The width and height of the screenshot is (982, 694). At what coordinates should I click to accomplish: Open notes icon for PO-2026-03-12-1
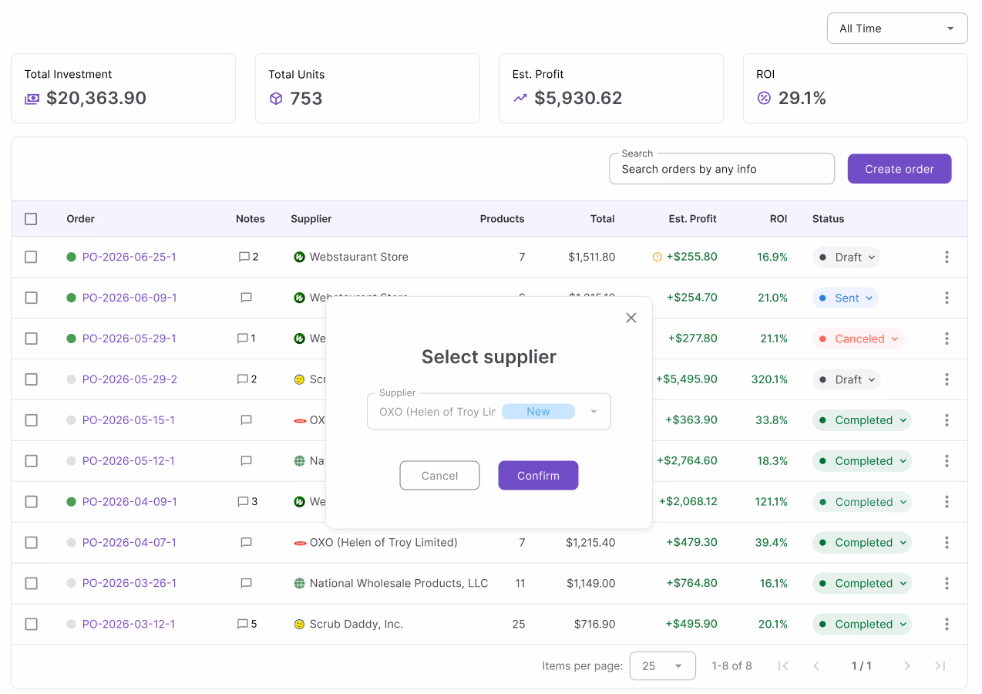(247, 624)
